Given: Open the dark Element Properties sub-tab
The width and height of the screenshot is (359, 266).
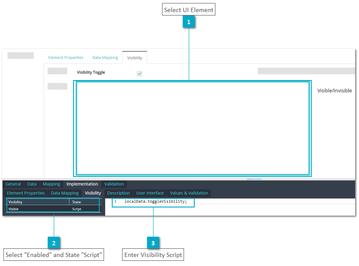Looking at the screenshot, I should pos(26,193).
